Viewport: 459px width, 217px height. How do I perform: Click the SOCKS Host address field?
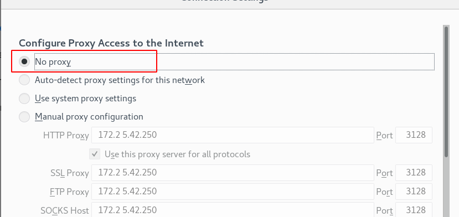click(x=233, y=210)
